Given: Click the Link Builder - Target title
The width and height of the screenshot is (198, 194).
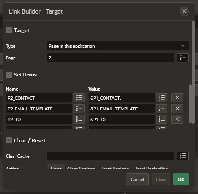Looking at the screenshot, I should (36, 12).
